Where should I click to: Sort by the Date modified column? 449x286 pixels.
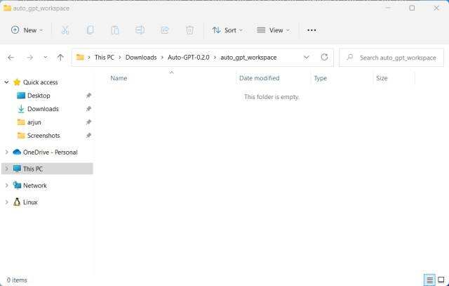[259, 78]
